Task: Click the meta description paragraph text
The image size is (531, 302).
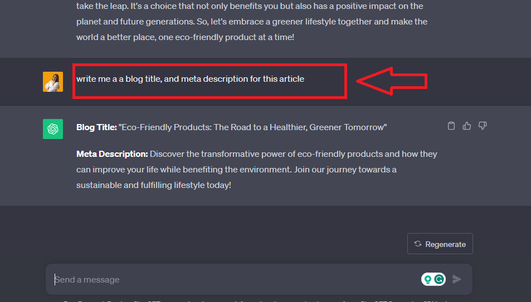Action: tap(257, 170)
